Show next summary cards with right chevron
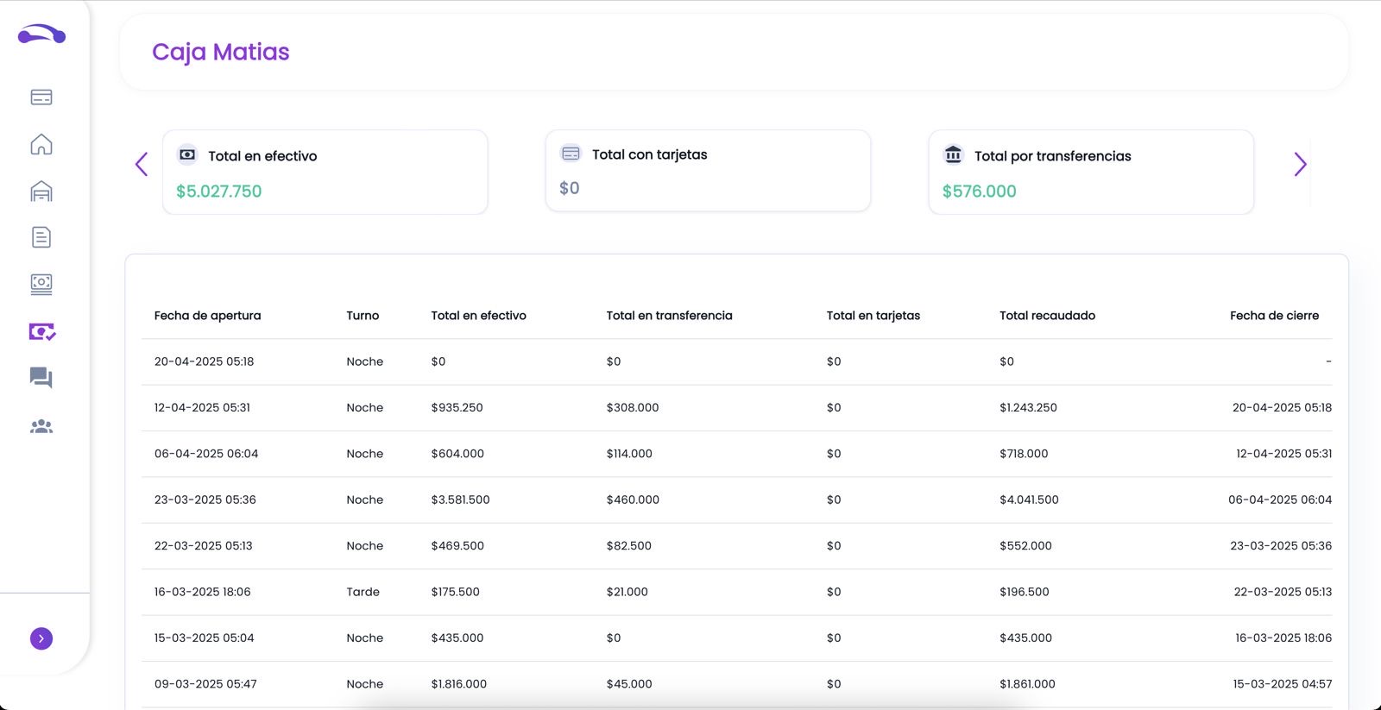This screenshot has height=710, width=1381. pos(1300,164)
